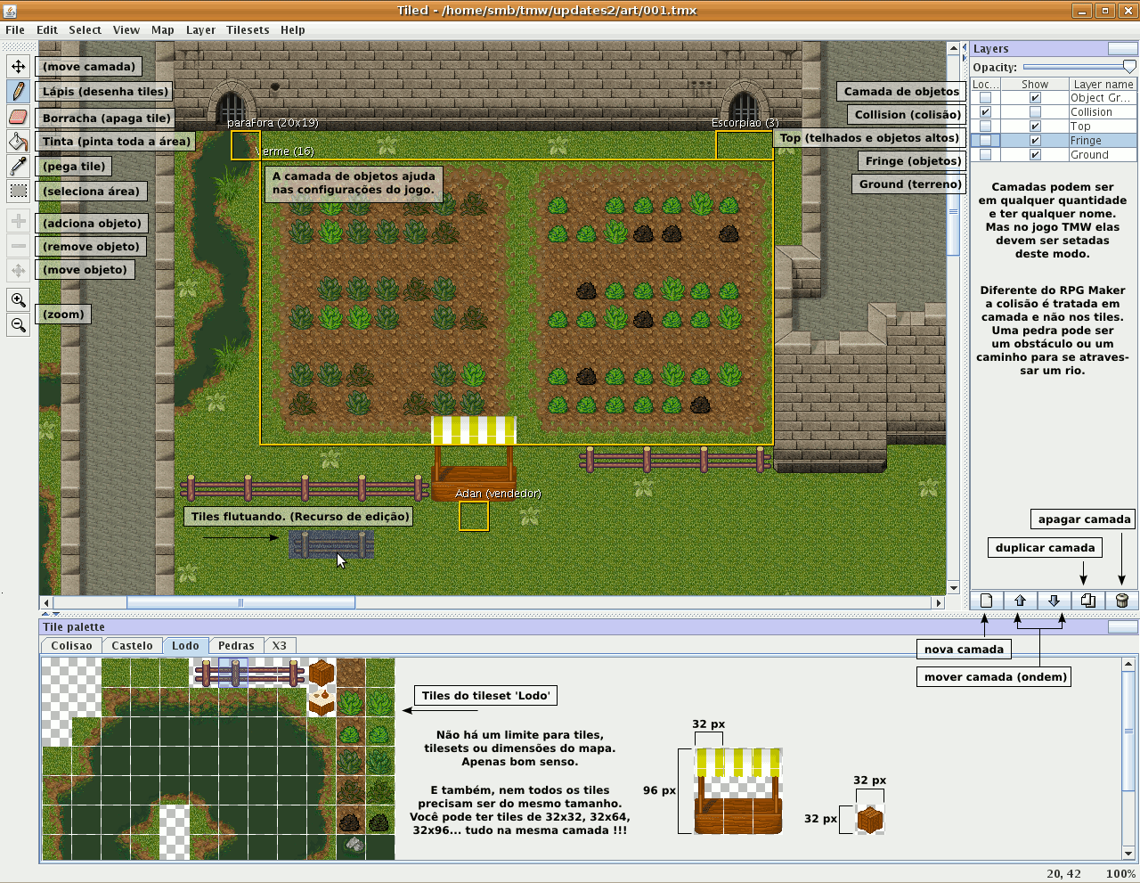Select the Adiciona objeto plus tool
The width and height of the screenshot is (1140, 883).
[19, 222]
